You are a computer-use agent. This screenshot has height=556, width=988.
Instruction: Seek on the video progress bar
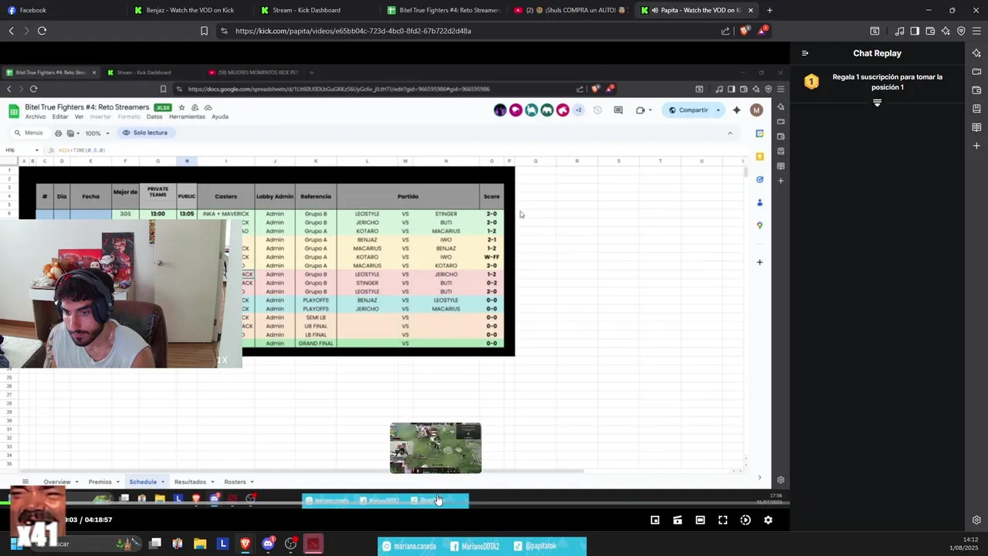(x=394, y=504)
